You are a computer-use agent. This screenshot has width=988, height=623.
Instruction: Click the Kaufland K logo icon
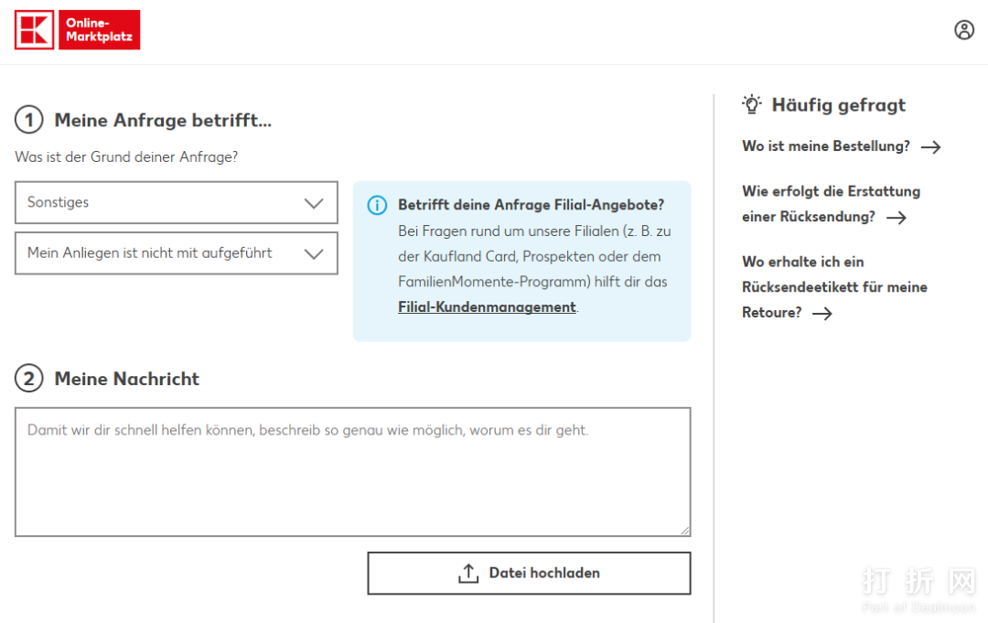click(x=35, y=29)
